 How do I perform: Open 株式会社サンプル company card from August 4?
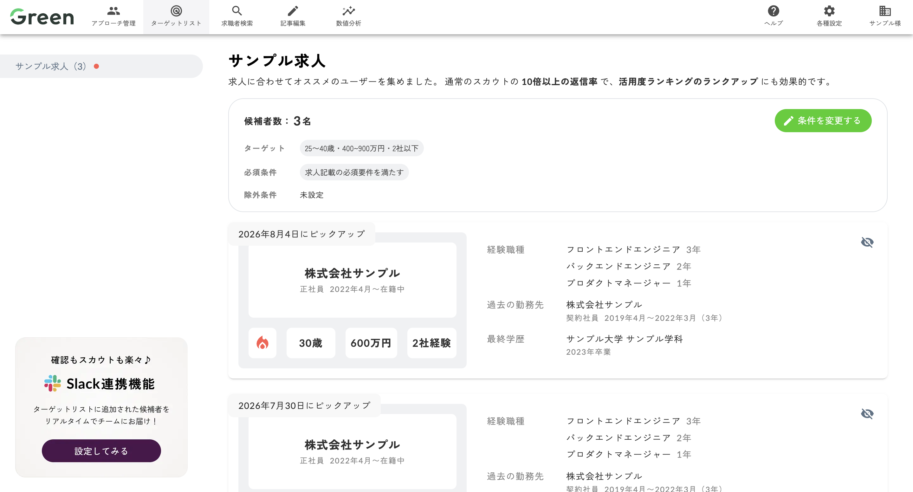[x=352, y=280]
